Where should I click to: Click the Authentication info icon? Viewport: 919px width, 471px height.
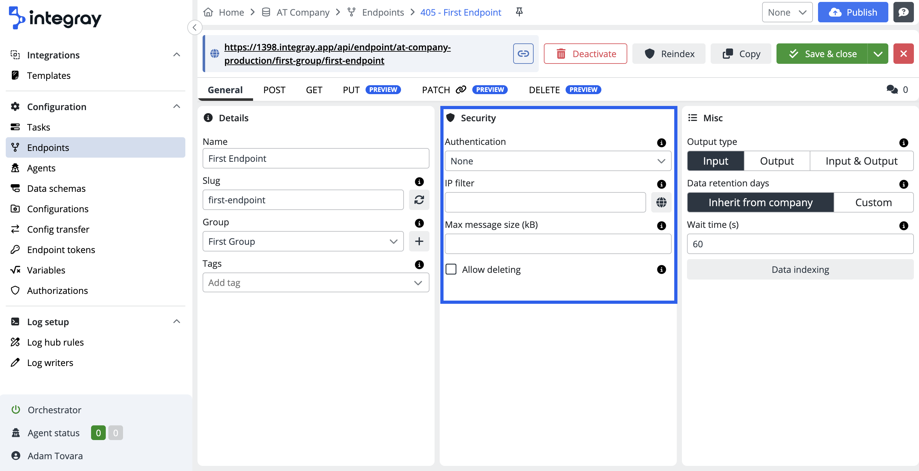click(661, 143)
